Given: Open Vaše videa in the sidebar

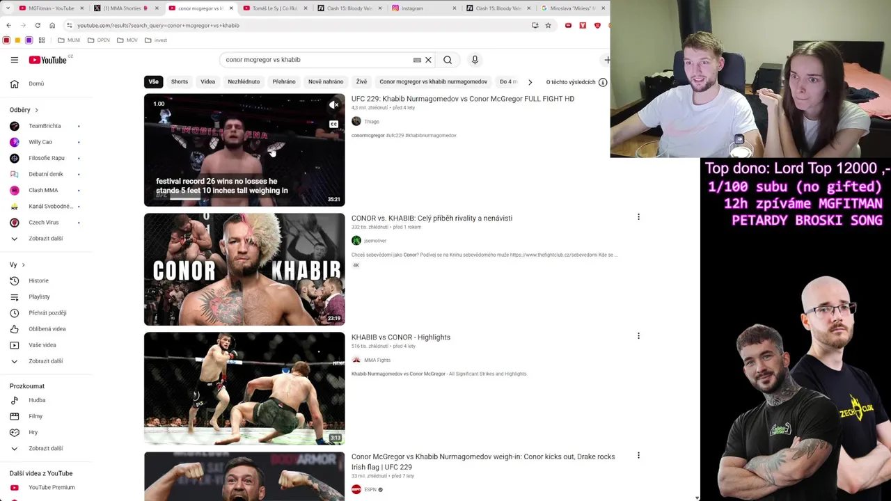Looking at the screenshot, I should pyautogui.click(x=42, y=344).
